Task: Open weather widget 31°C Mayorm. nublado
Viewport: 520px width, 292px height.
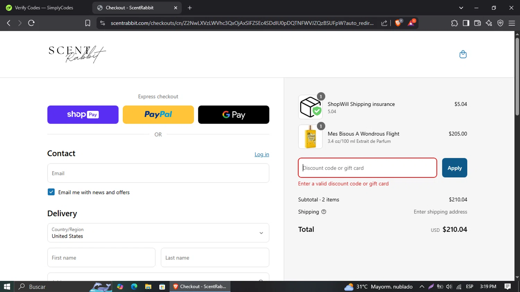Action: 378,286
